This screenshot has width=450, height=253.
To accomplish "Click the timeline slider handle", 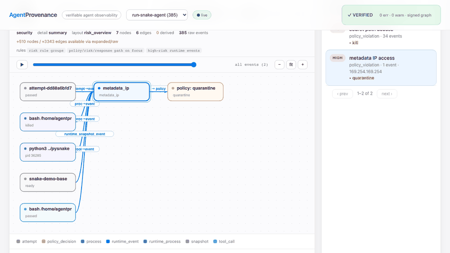I will pyautogui.click(x=194, y=65).
